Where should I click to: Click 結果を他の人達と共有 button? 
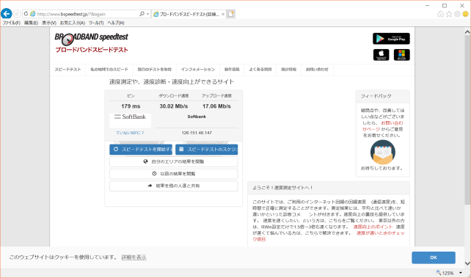click(174, 186)
